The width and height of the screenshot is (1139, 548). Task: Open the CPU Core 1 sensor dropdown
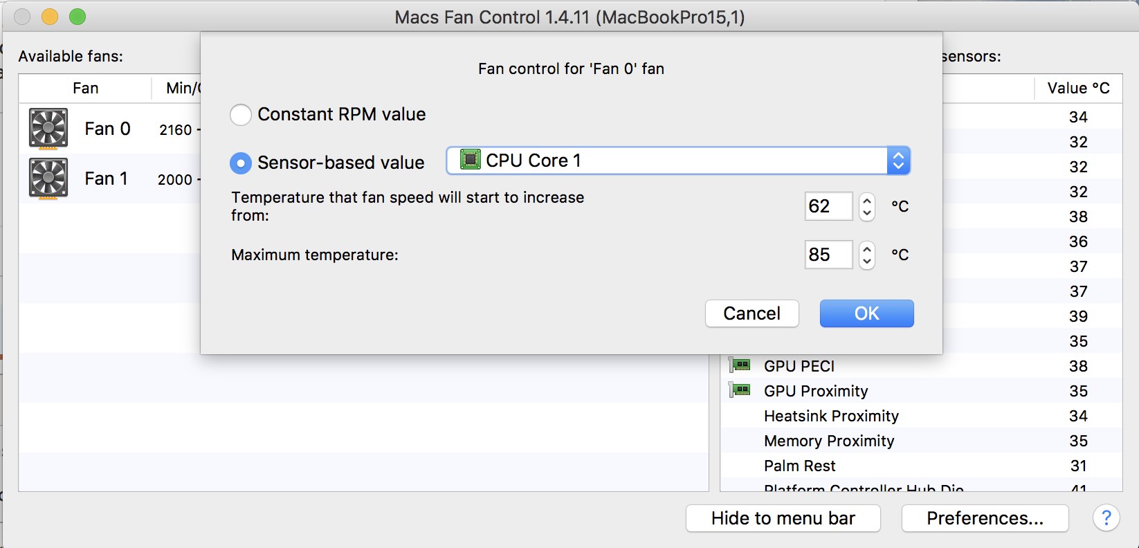click(x=678, y=161)
